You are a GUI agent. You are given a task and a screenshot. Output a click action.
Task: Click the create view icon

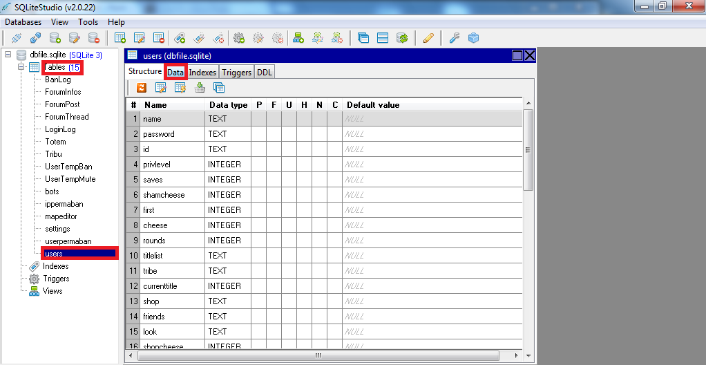[x=298, y=38]
